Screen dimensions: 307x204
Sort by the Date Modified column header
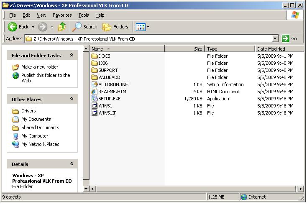(x=279, y=49)
